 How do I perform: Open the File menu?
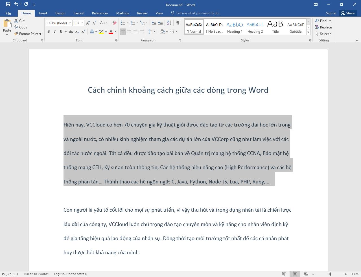point(8,13)
